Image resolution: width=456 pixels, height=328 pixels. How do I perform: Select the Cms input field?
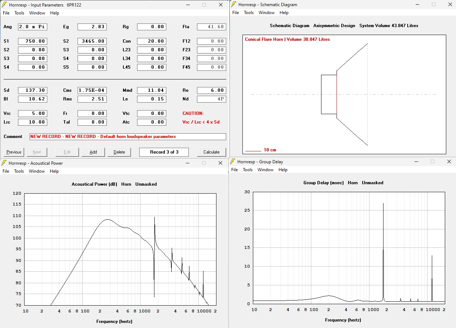pyautogui.click(x=92, y=90)
